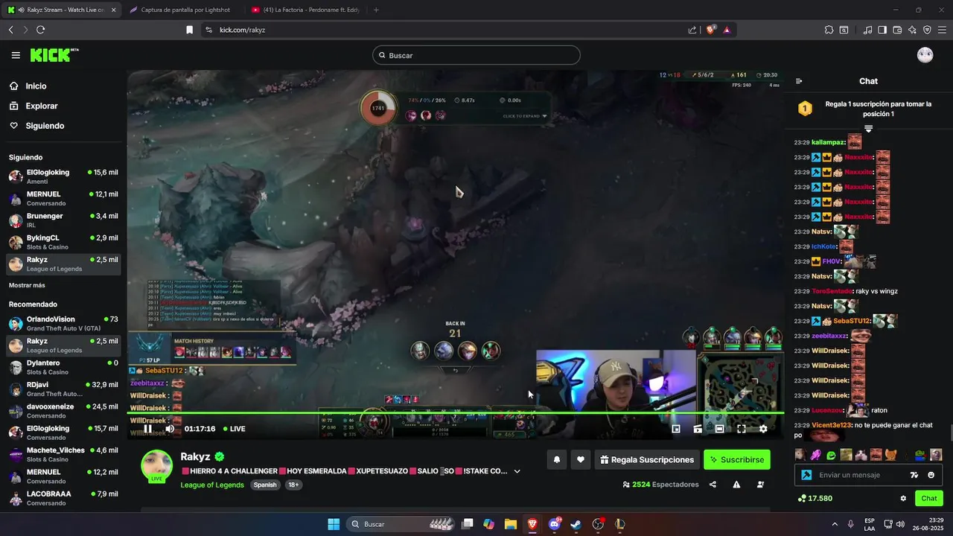Switch to La Factoria YouTube tab
This screenshot has width=953, height=536.
point(305,10)
